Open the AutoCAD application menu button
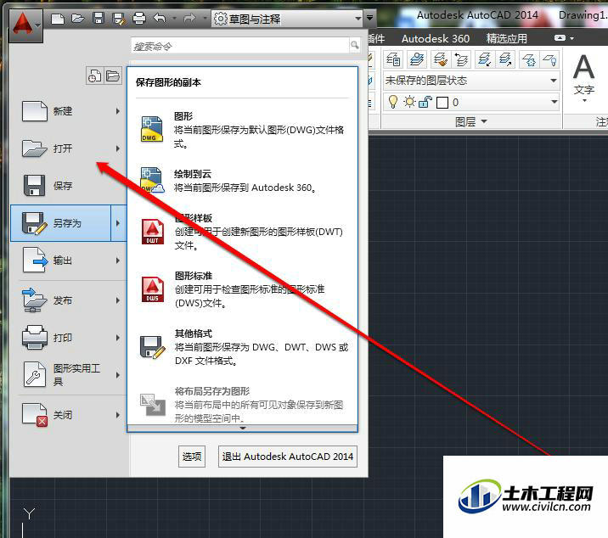Screen dimensions: 608x538 (x=25, y=25)
